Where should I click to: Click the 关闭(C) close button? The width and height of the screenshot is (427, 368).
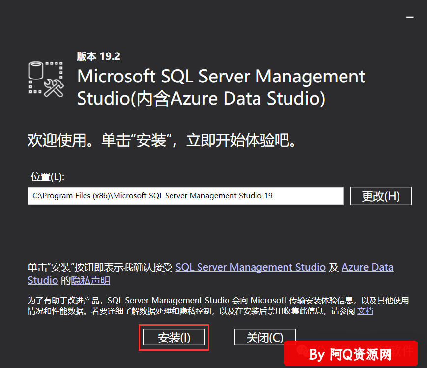(x=265, y=337)
